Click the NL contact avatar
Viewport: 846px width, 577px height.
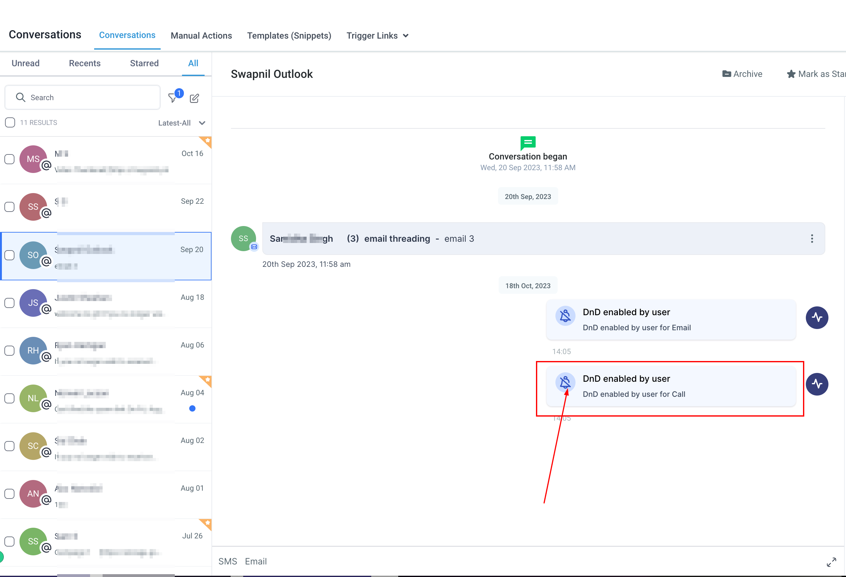[x=33, y=398]
